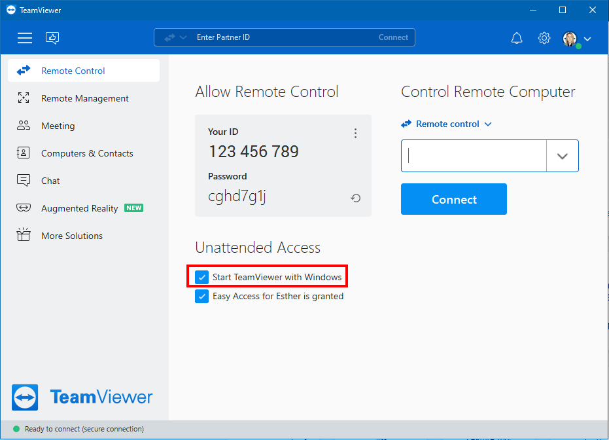
Task: Click the green connection status indicator
Action: tap(16, 429)
